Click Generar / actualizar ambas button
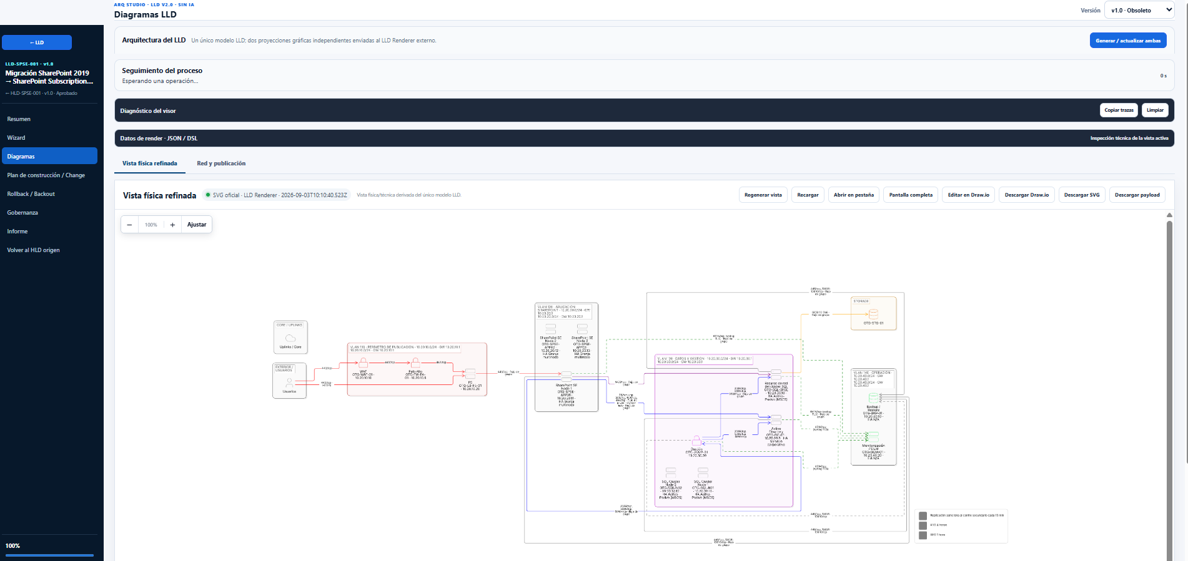 pos(1128,41)
